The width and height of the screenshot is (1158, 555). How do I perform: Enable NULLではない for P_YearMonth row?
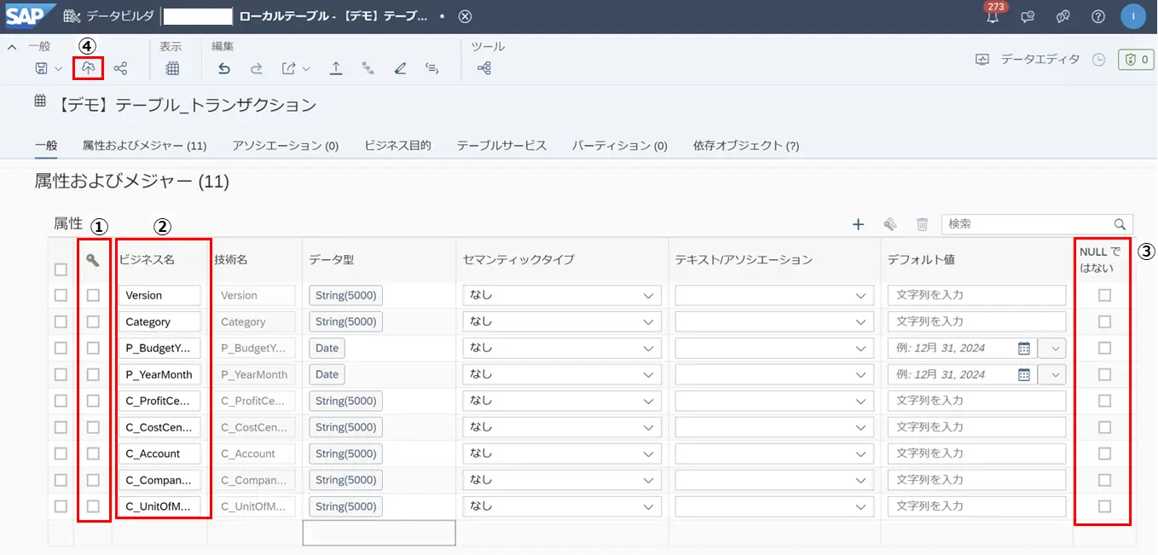pyautogui.click(x=1105, y=374)
